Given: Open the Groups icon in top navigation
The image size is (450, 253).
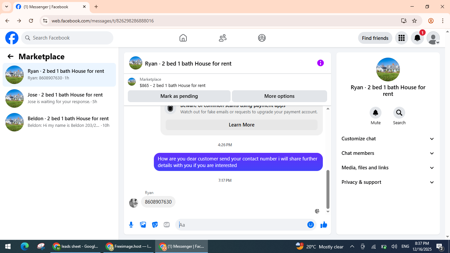Looking at the screenshot, I should pyautogui.click(x=262, y=38).
